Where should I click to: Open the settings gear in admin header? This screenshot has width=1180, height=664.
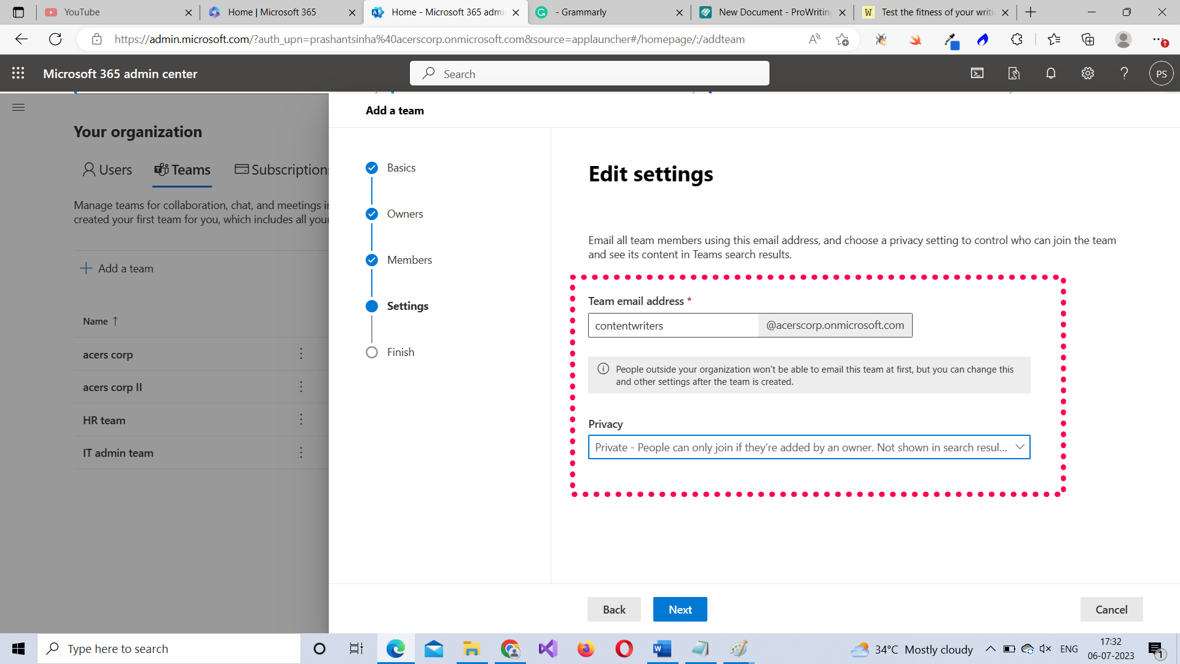[1088, 73]
